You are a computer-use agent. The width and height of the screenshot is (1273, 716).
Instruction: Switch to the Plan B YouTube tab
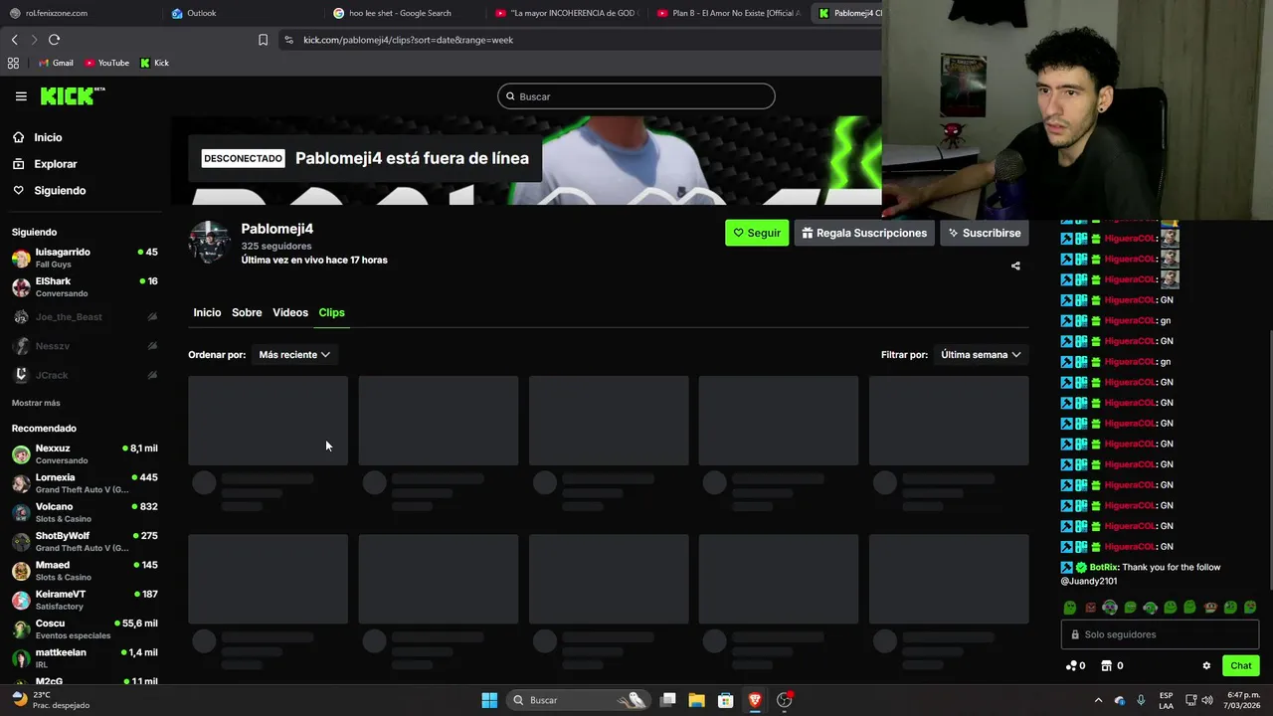(729, 13)
